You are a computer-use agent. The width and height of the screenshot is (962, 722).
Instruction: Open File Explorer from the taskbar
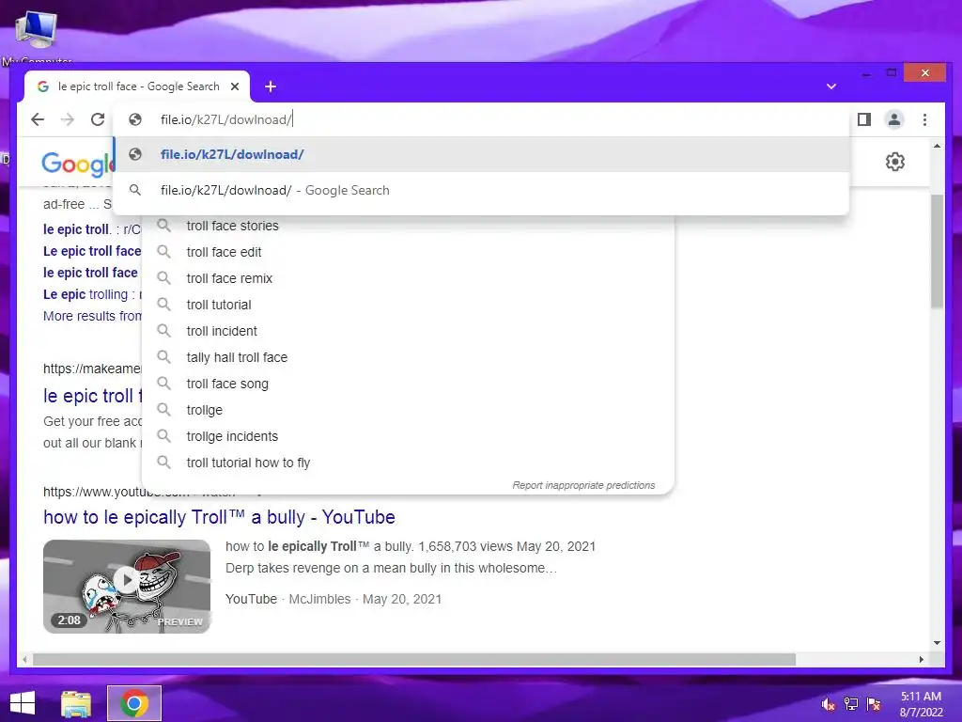(x=76, y=703)
